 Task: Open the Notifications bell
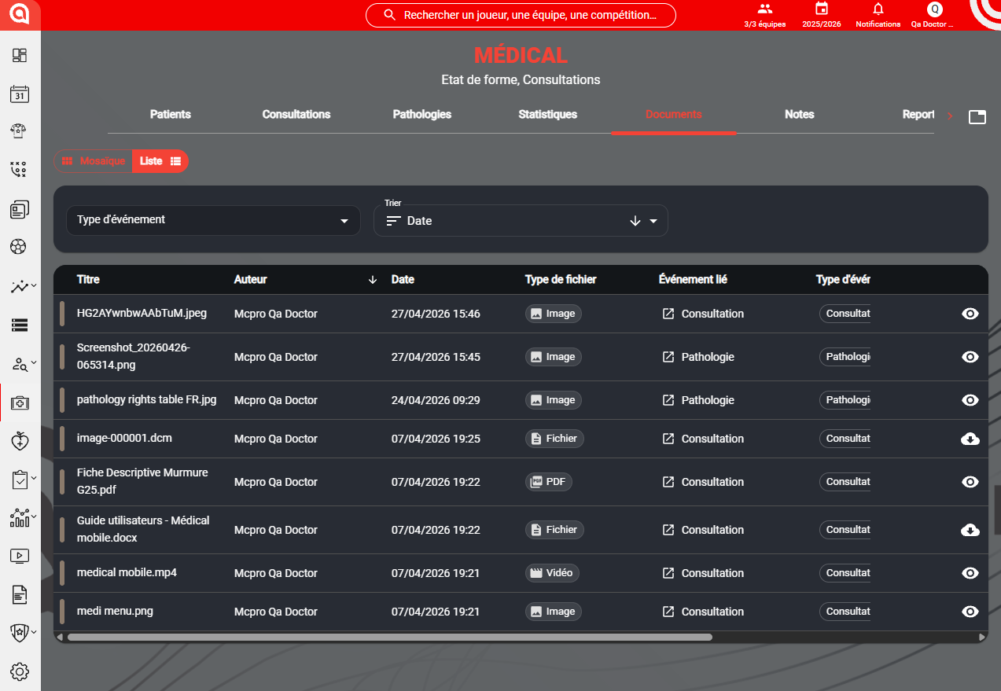878,15
